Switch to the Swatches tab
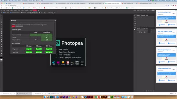177x99 pixels. pyautogui.click(x=143, y=15)
